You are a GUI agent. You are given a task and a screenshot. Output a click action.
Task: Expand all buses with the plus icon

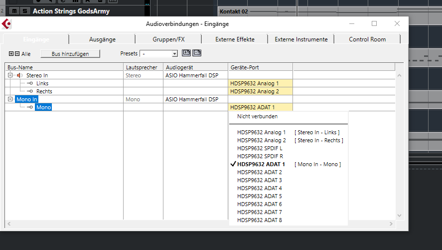[x=11, y=53]
